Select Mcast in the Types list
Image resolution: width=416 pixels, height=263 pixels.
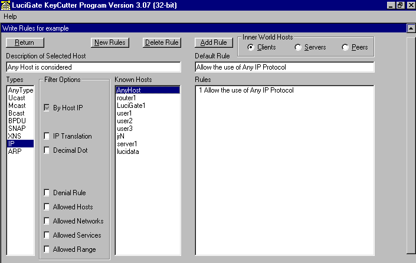click(x=21, y=106)
